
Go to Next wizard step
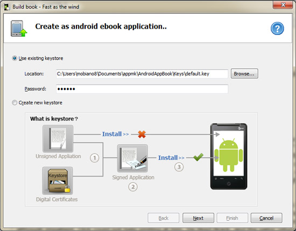(198, 218)
